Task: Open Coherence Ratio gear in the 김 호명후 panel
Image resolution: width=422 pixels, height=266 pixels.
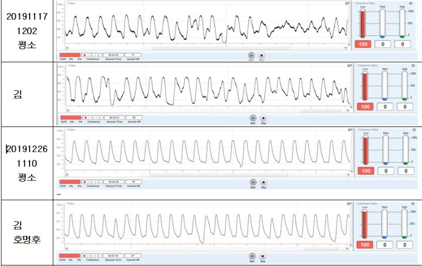Action: click(x=413, y=204)
